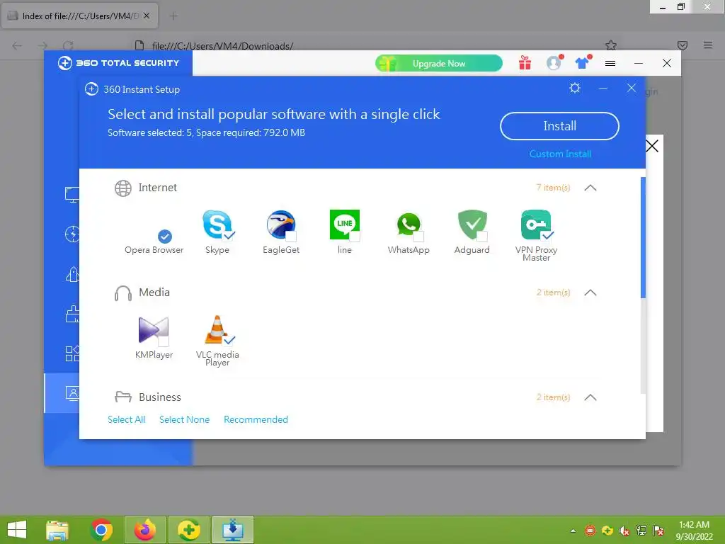Viewport: 725px width, 544px height.
Task: Open Instant Setup settings gear
Action: [x=575, y=88]
